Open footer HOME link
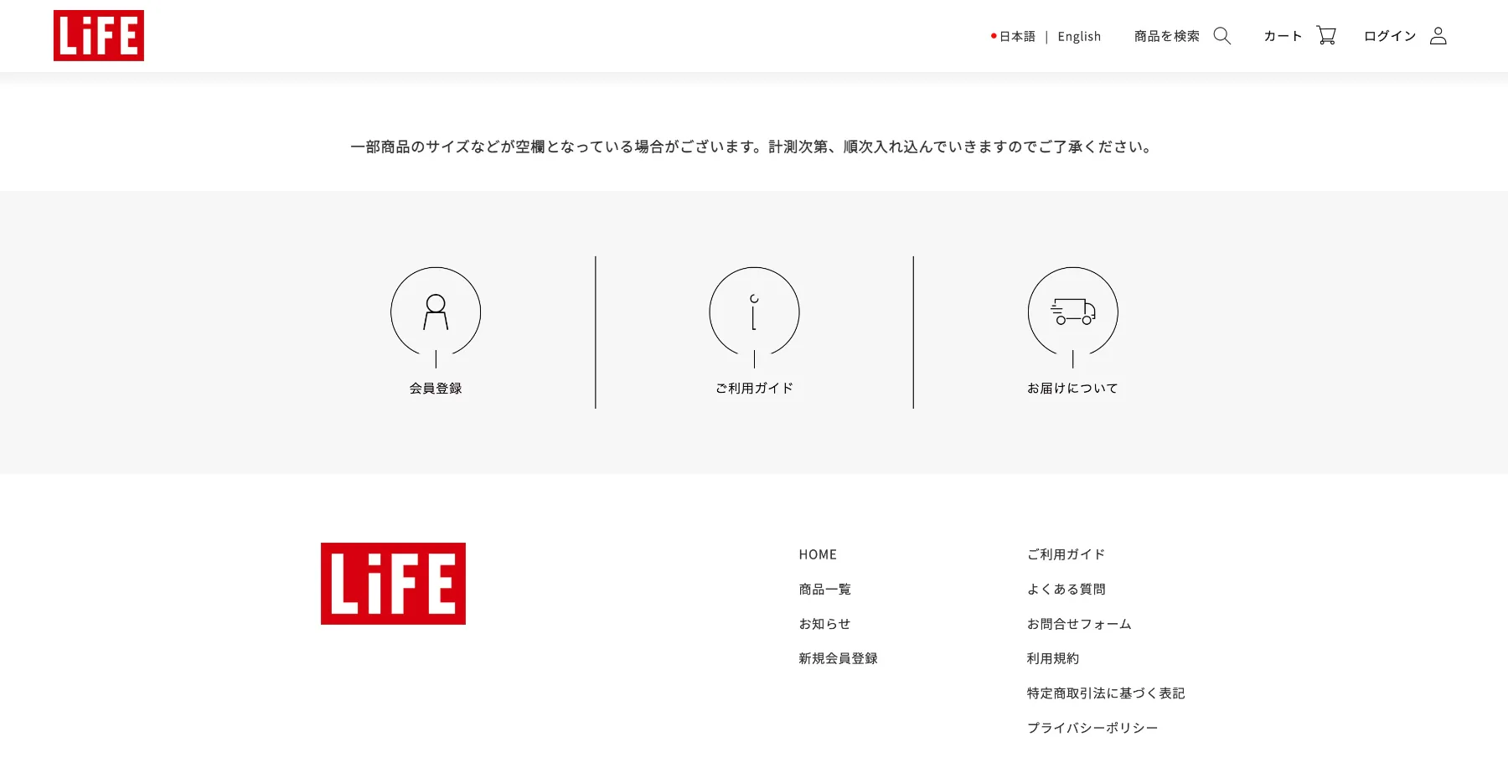1508x778 pixels. pyautogui.click(x=818, y=554)
